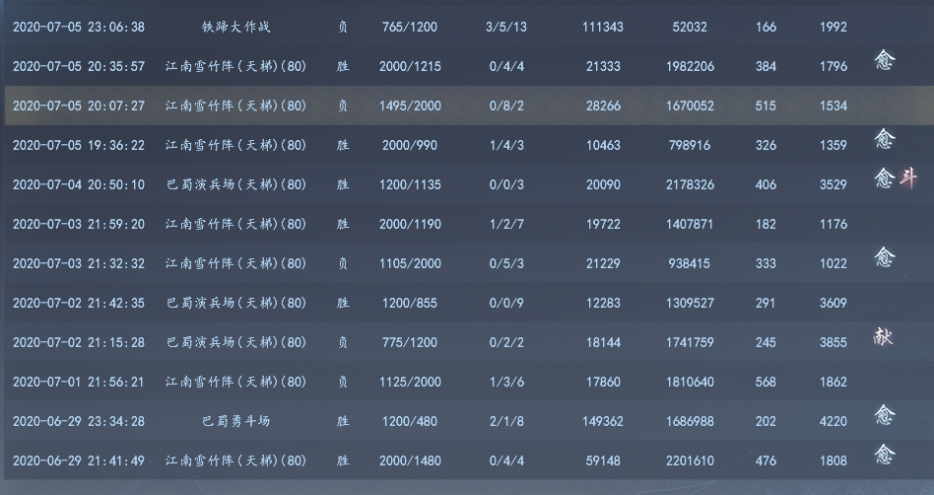This screenshot has width=934, height=495.
Task: Click the red 斗 badge on the 2020-07-04 row
Action: [x=907, y=177]
